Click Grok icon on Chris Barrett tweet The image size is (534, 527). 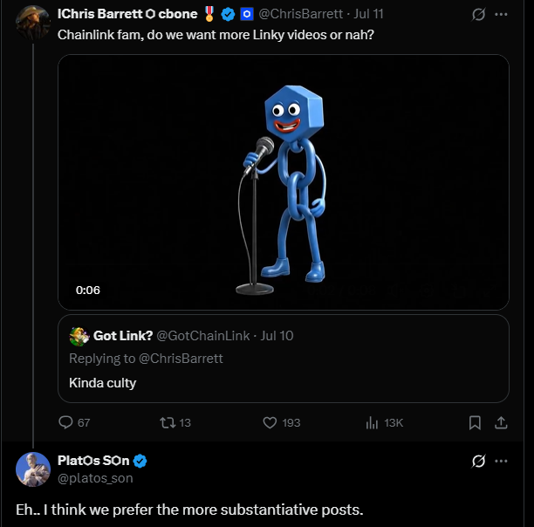[478, 15]
